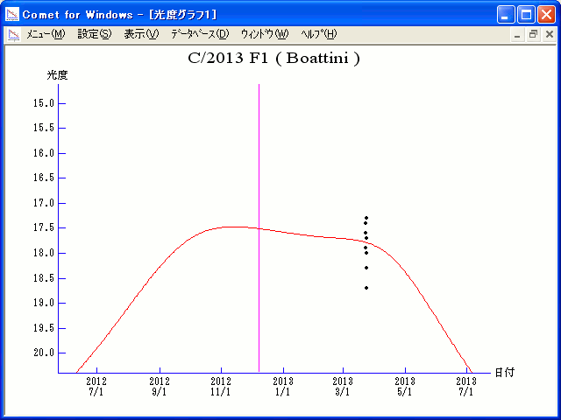Click the 日付 axis label
561x420 pixels.
tap(505, 373)
